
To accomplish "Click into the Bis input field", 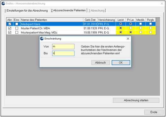I will (63, 53).
